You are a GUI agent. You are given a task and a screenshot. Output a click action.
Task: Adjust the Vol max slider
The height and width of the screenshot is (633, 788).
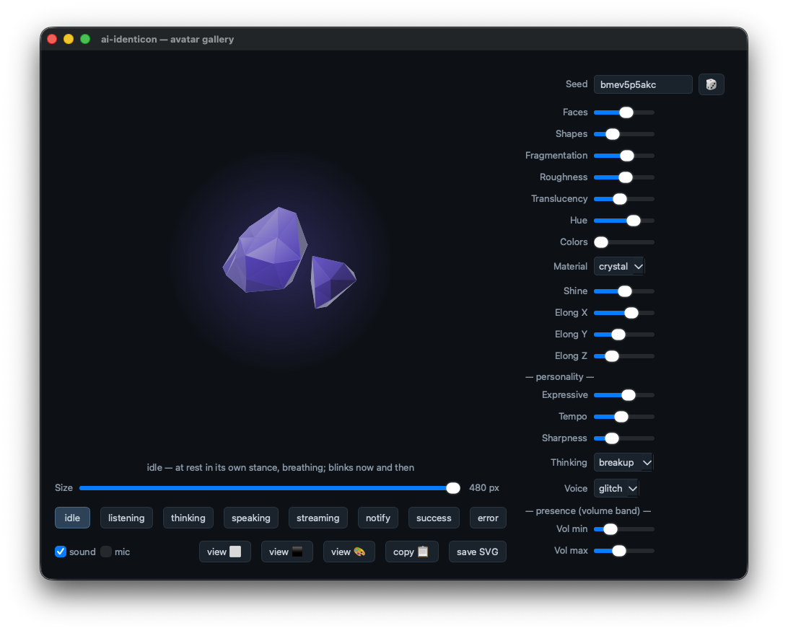click(x=623, y=551)
